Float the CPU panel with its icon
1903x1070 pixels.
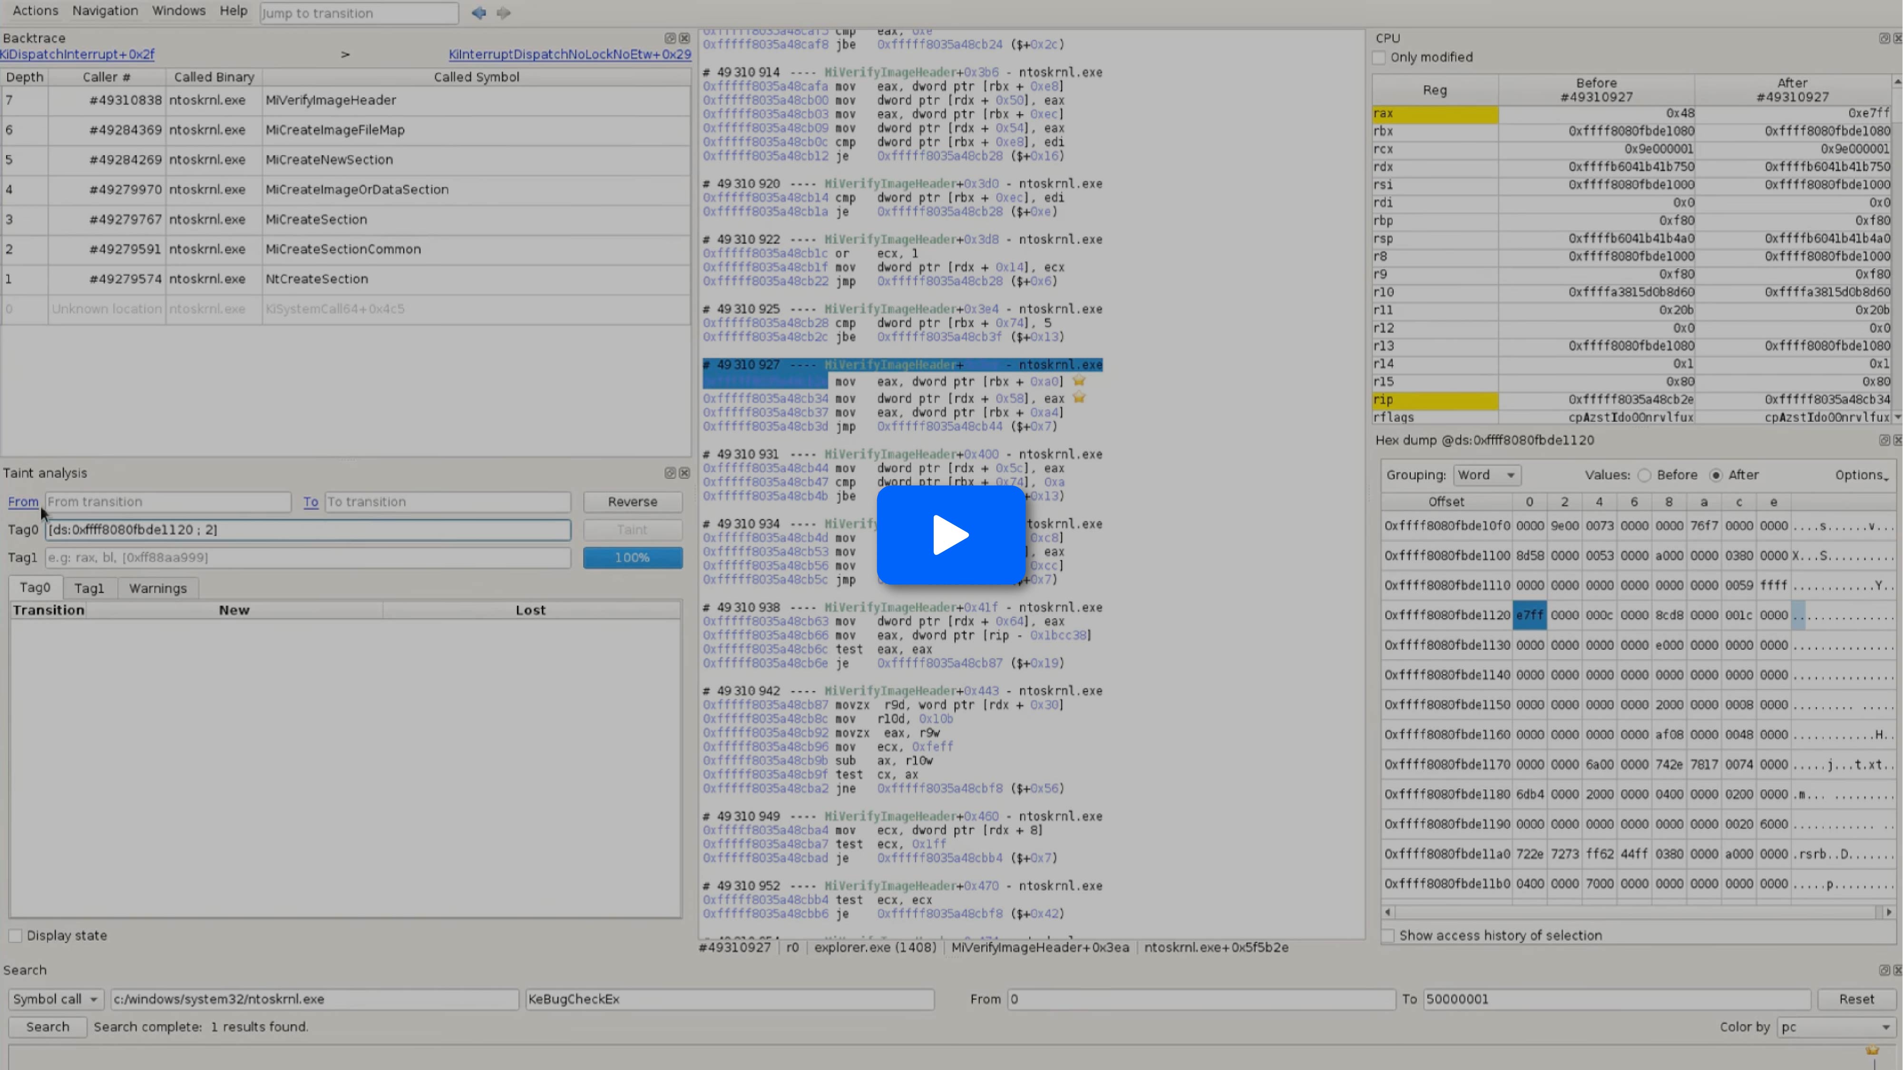pos(1884,38)
